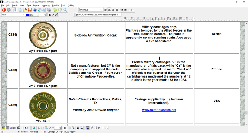Open the Format menu
Image resolution: width=248 pixels, height=133 pixels.
[36, 5]
